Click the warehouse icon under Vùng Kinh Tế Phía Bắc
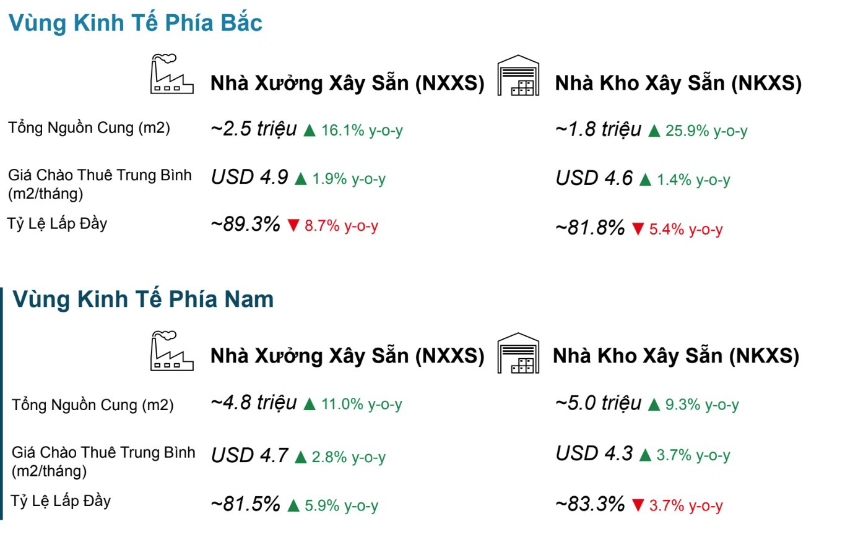This screenshot has height=537, width=858. coord(519,75)
